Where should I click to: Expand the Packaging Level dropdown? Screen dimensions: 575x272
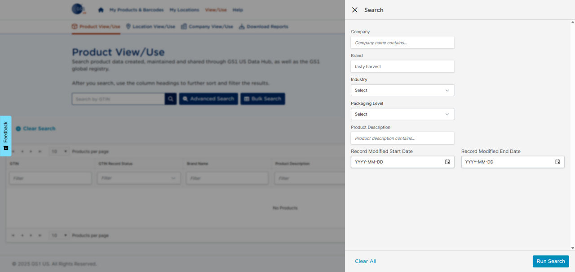402,114
